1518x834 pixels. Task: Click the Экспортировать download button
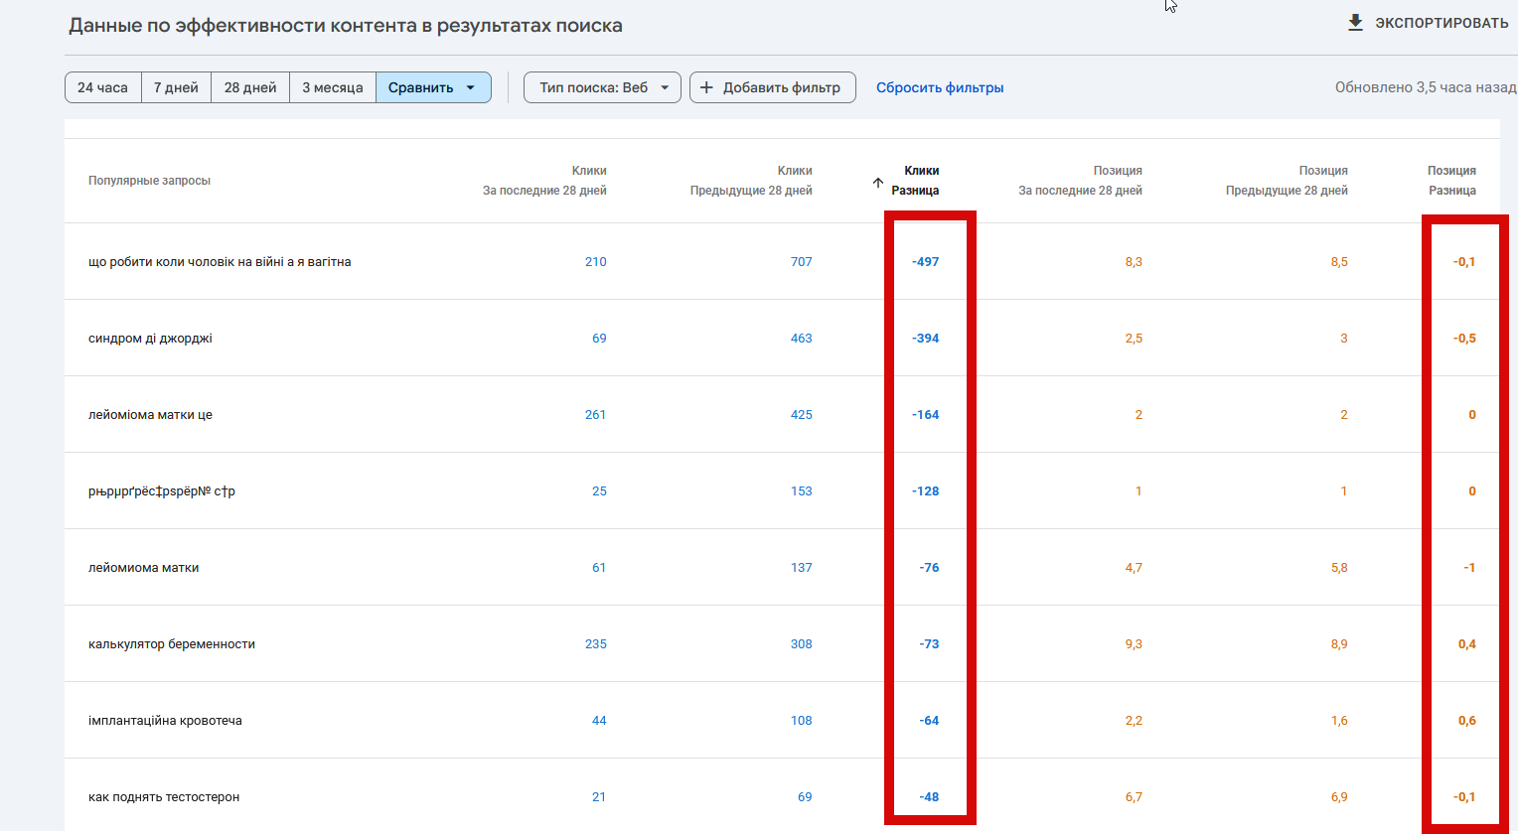tap(1428, 23)
